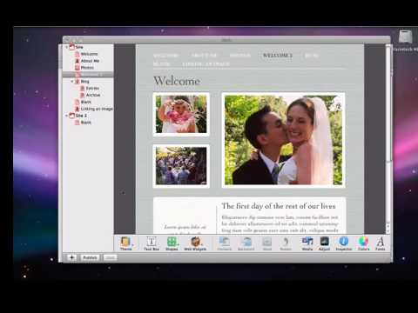
Task: Open the Shapes menu in toolbar
Action: click(x=172, y=243)
